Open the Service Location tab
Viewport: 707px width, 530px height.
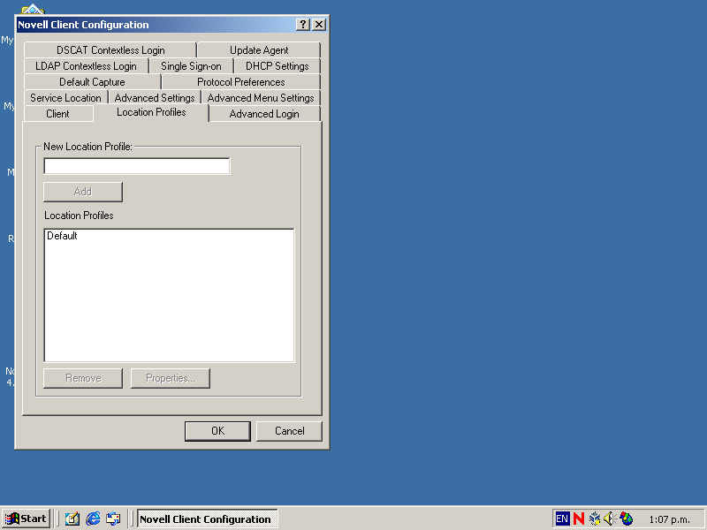(x=65, y=97)
